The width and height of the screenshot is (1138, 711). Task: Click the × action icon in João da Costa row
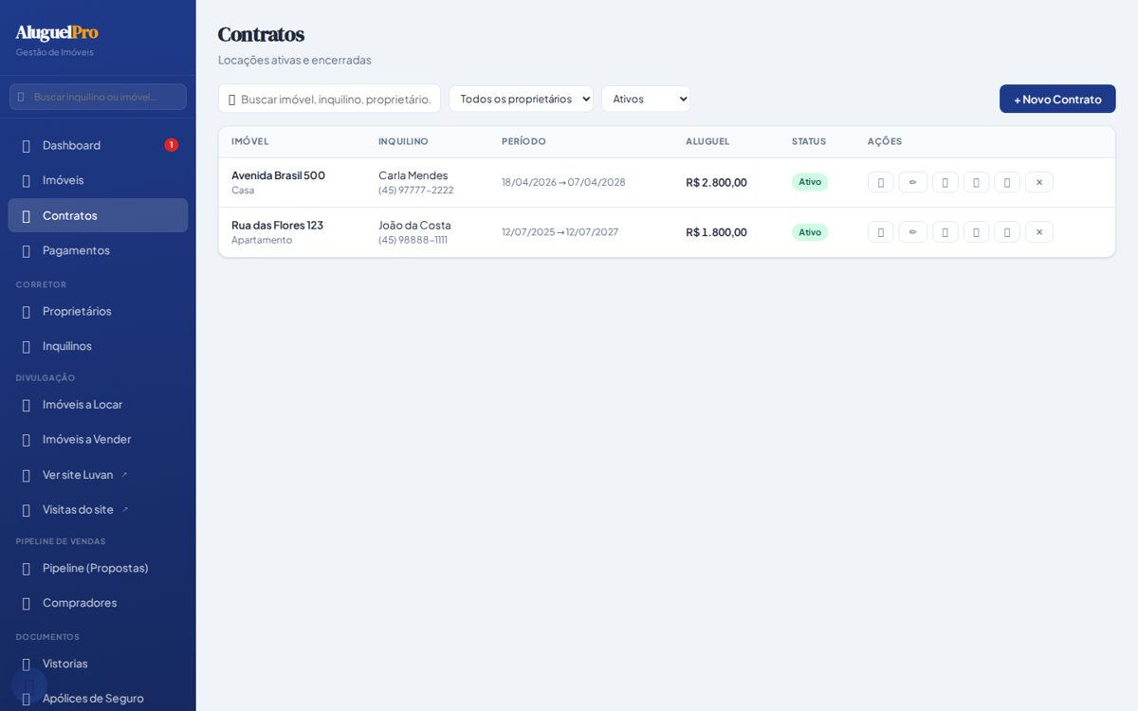pos(1039,232)
